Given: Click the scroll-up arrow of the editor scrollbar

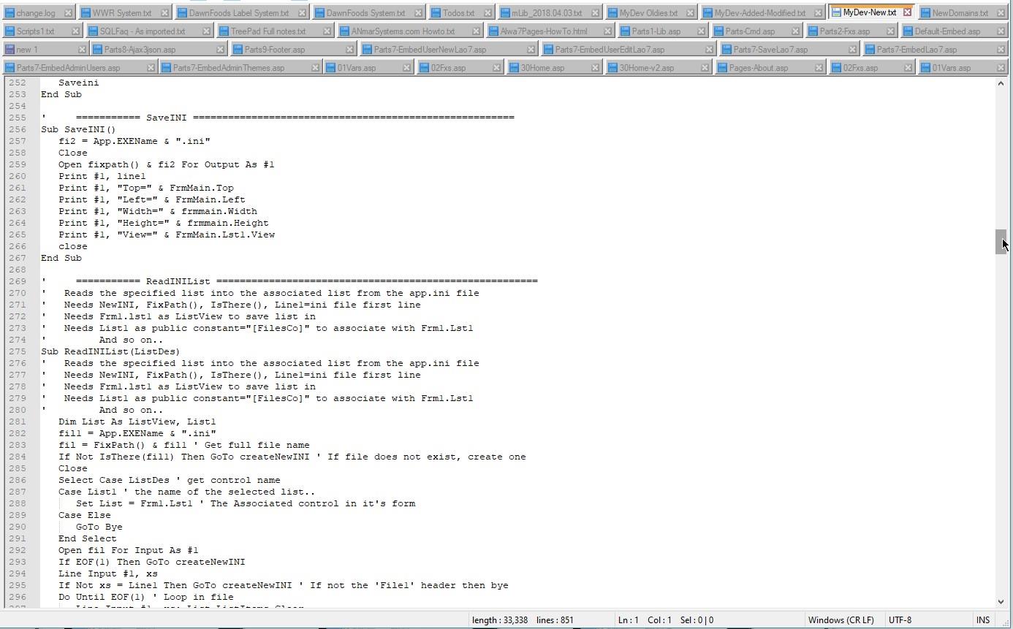Looking at the screenshot, I should tap(1001, 83).
